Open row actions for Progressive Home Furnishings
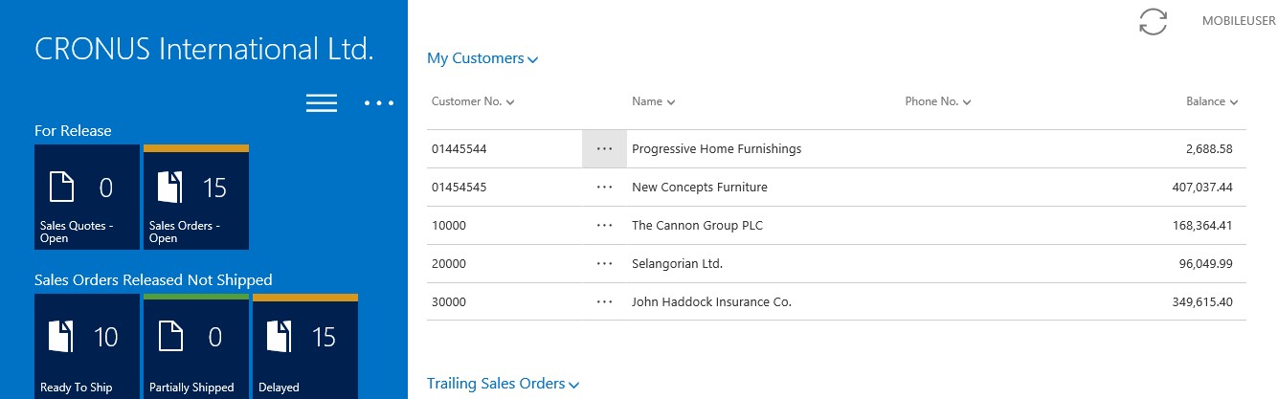This screenshot has width=1278, height=399. tap(604, 149)
